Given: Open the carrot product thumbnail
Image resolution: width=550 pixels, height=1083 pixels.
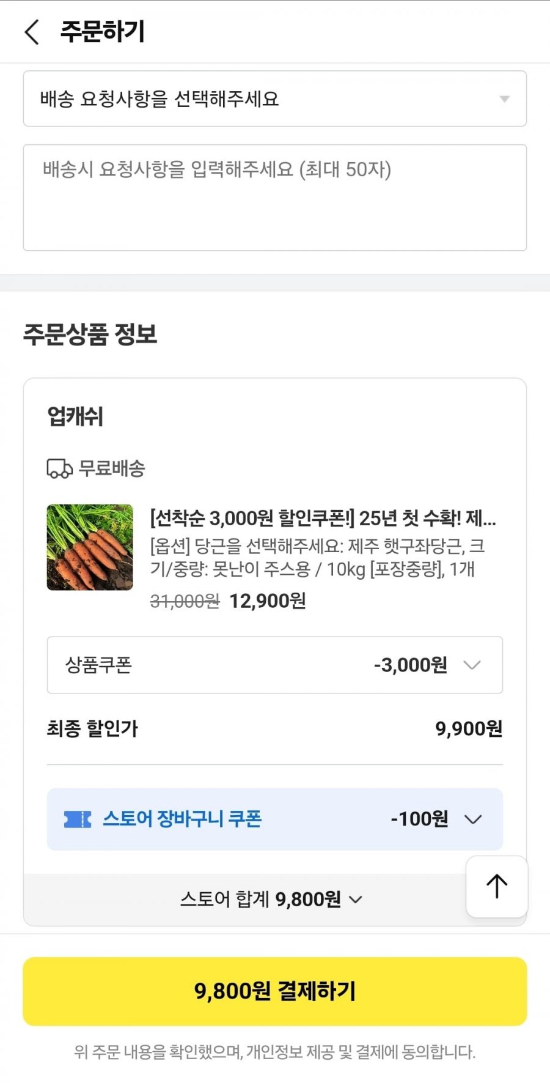Looking at the screenshot, I should click(x=90, y=547).
